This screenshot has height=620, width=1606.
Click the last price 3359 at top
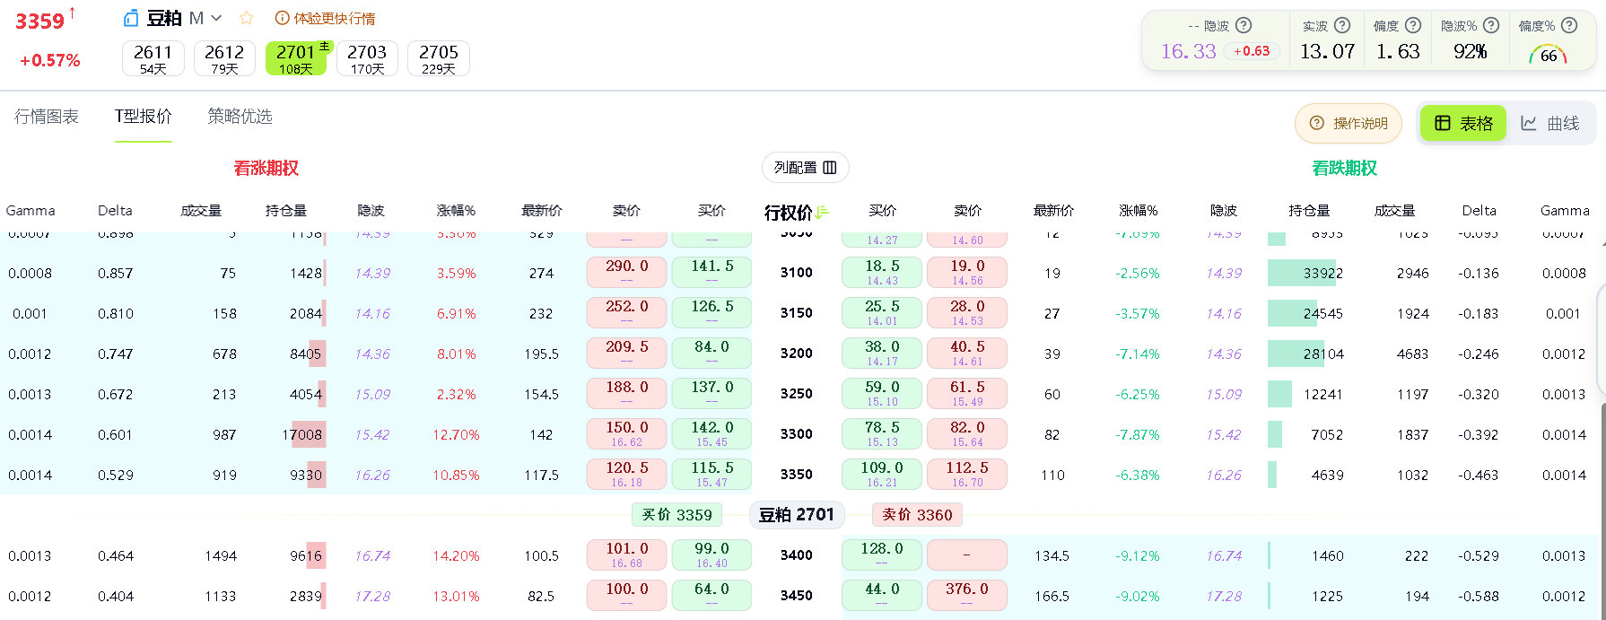tap(39, 21)
